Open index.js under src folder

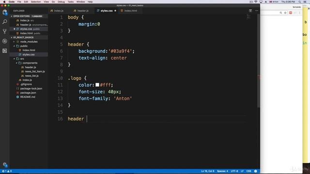pyautogui.click(x=29, y=80)
